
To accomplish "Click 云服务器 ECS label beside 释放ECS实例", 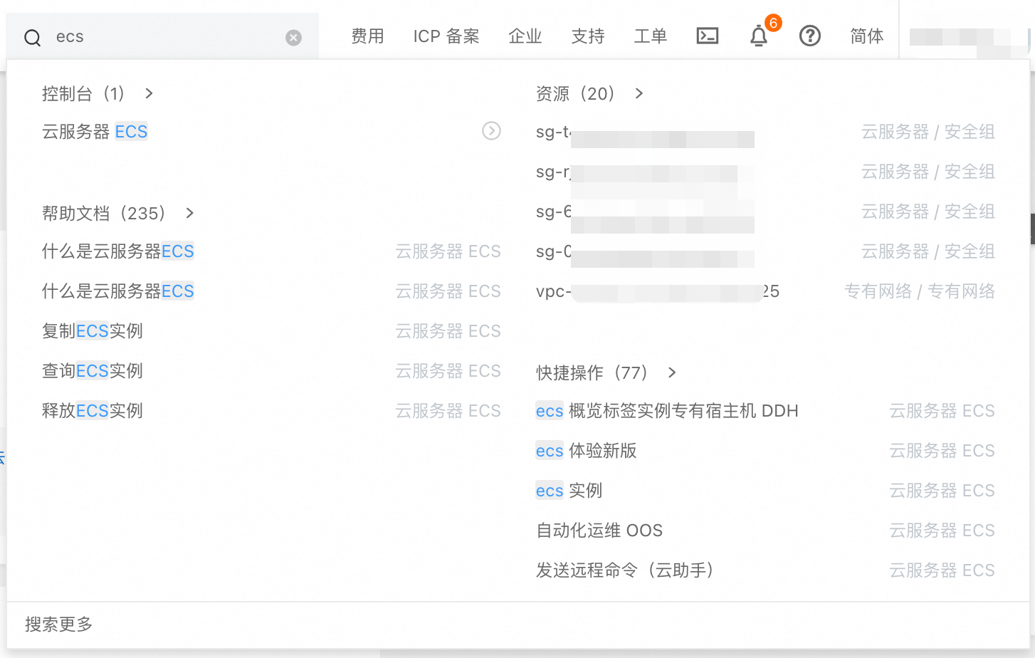I will pyautogui.click(x=448, y=411).
